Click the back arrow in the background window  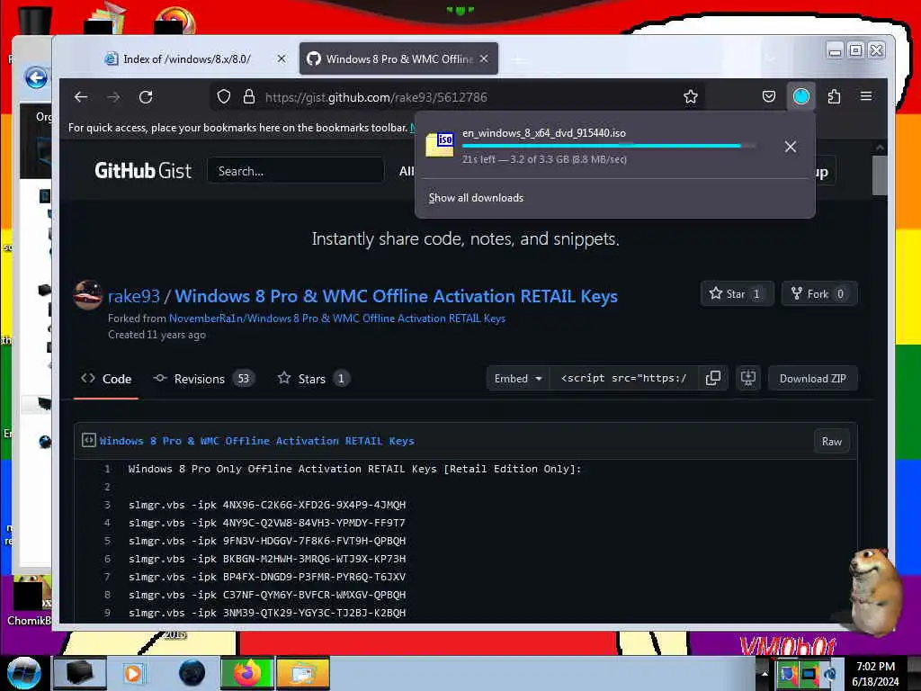coord(36,77)
